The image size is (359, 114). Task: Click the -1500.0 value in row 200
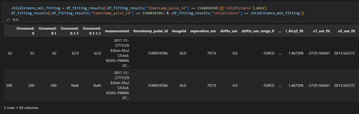point(268,85)
